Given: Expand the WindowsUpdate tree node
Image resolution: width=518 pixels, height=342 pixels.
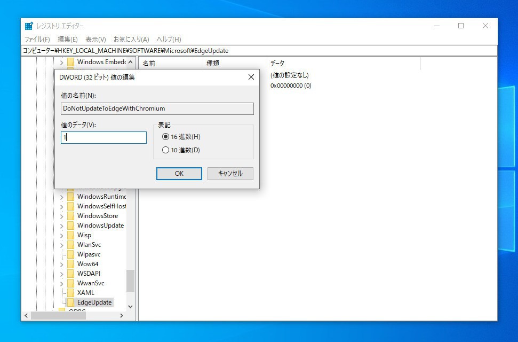Looking at the screenshot, I should point(61,226).
